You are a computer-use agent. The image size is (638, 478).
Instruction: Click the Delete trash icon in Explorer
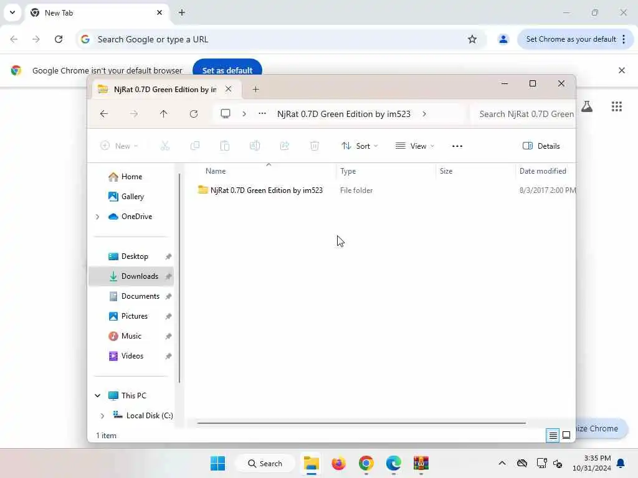315,146
